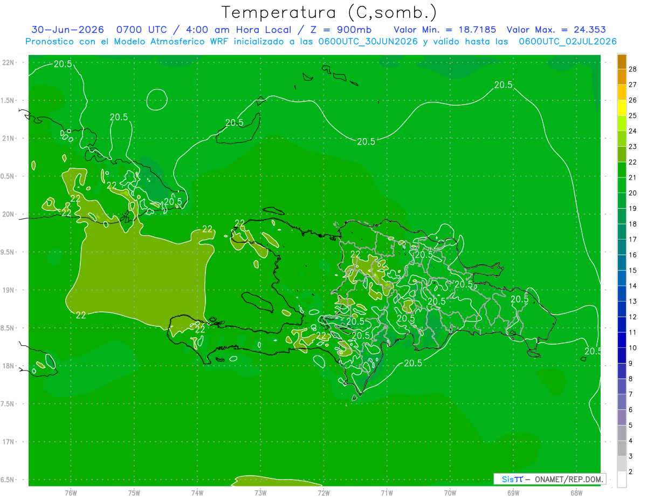Viewport: 647px width, 500px height.
Task: Select the date text '30-Jun-2026'
Action: point(67,30)
